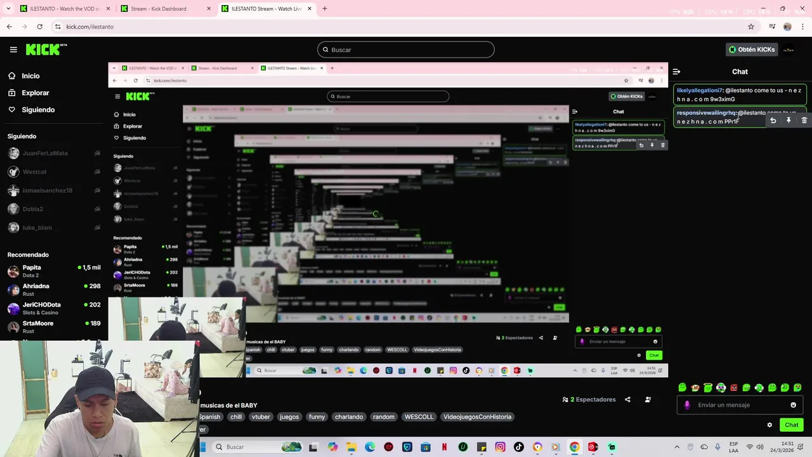Image resolution: width=812 pixels, height=457 pixels.
Task: Open Chrome's three-dot menu
Action: coord(803,27)
